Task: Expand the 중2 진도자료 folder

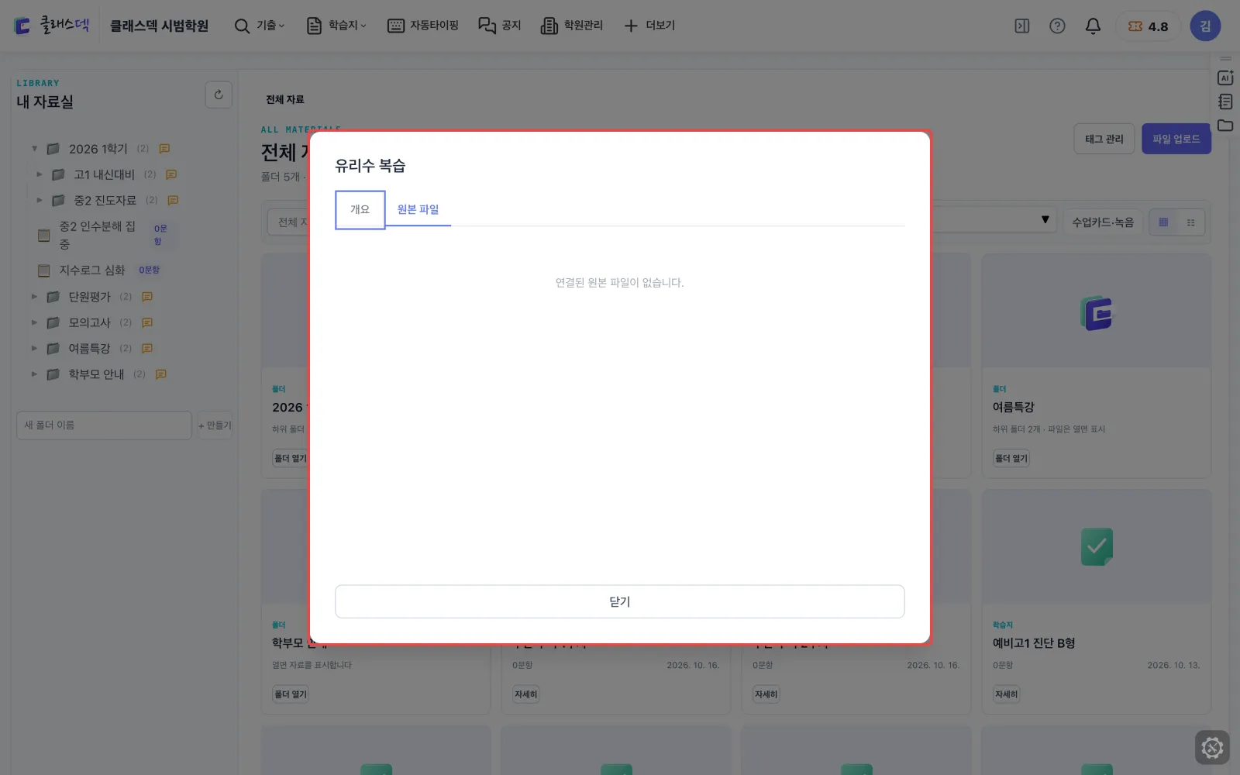Action: point(40,200)
